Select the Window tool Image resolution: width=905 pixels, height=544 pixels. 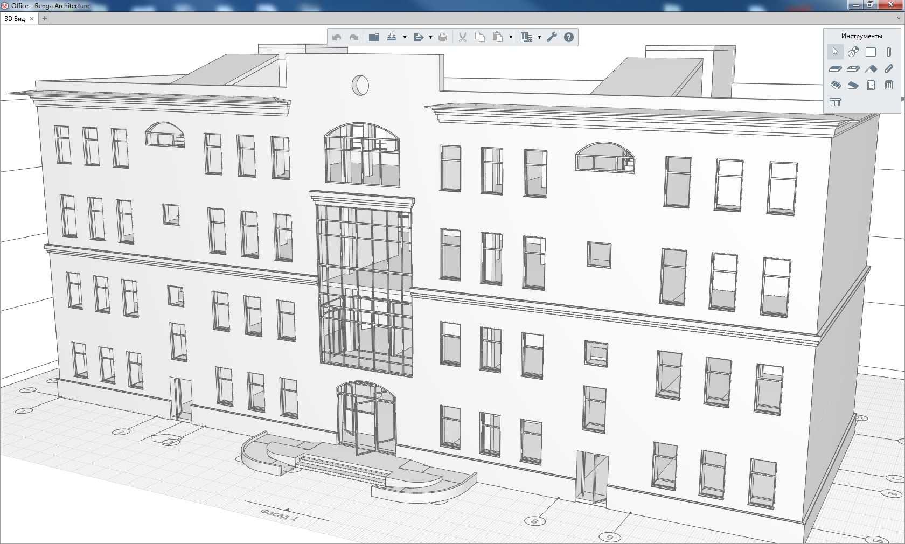click(x=889, y=85)
